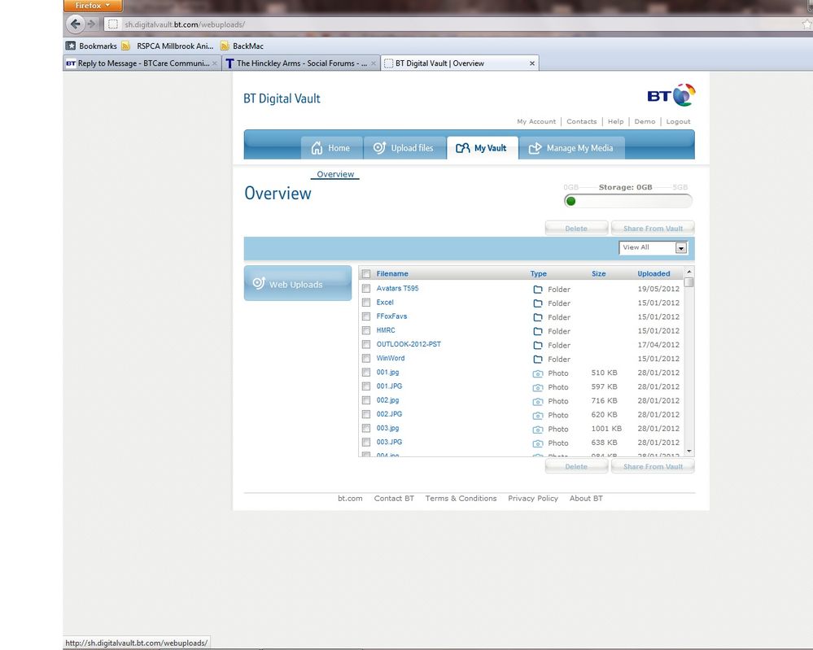Screen dimensions: 813x650
Task: Open the Help link
Action: tap(615, 121)
